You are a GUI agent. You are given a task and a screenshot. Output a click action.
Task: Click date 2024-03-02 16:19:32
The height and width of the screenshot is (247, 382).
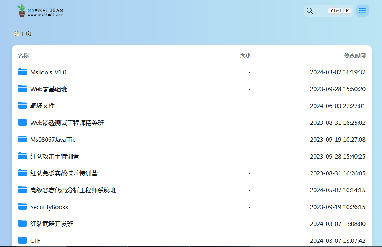338,72
